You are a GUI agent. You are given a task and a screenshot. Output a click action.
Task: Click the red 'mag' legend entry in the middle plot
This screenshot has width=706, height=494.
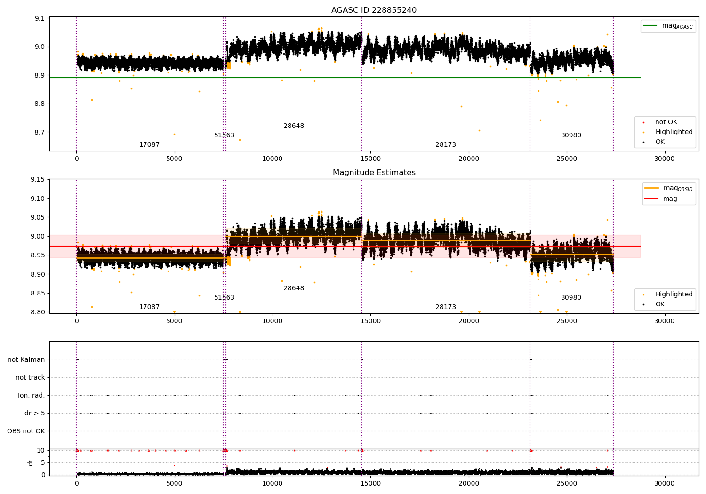click(x=661, y=199)
